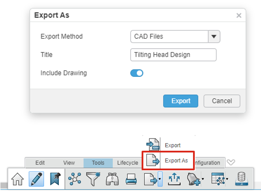Expand the bell subscription dropdown arrow

click(x=203, y=179)
